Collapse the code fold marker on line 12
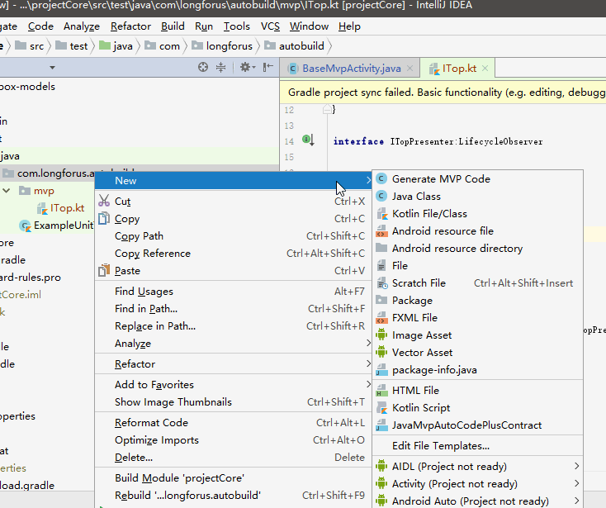Viewport: 606px width, 508px height. [327, 109]
